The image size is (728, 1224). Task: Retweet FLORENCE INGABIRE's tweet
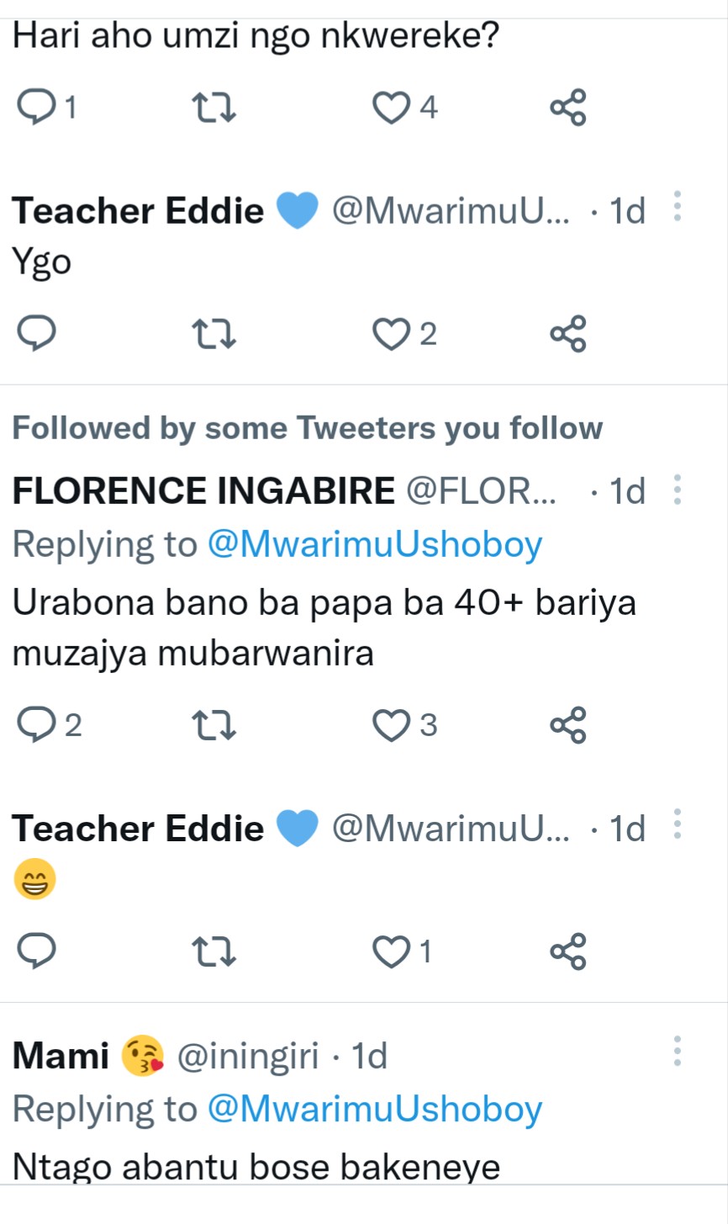[x=214, y=725]
